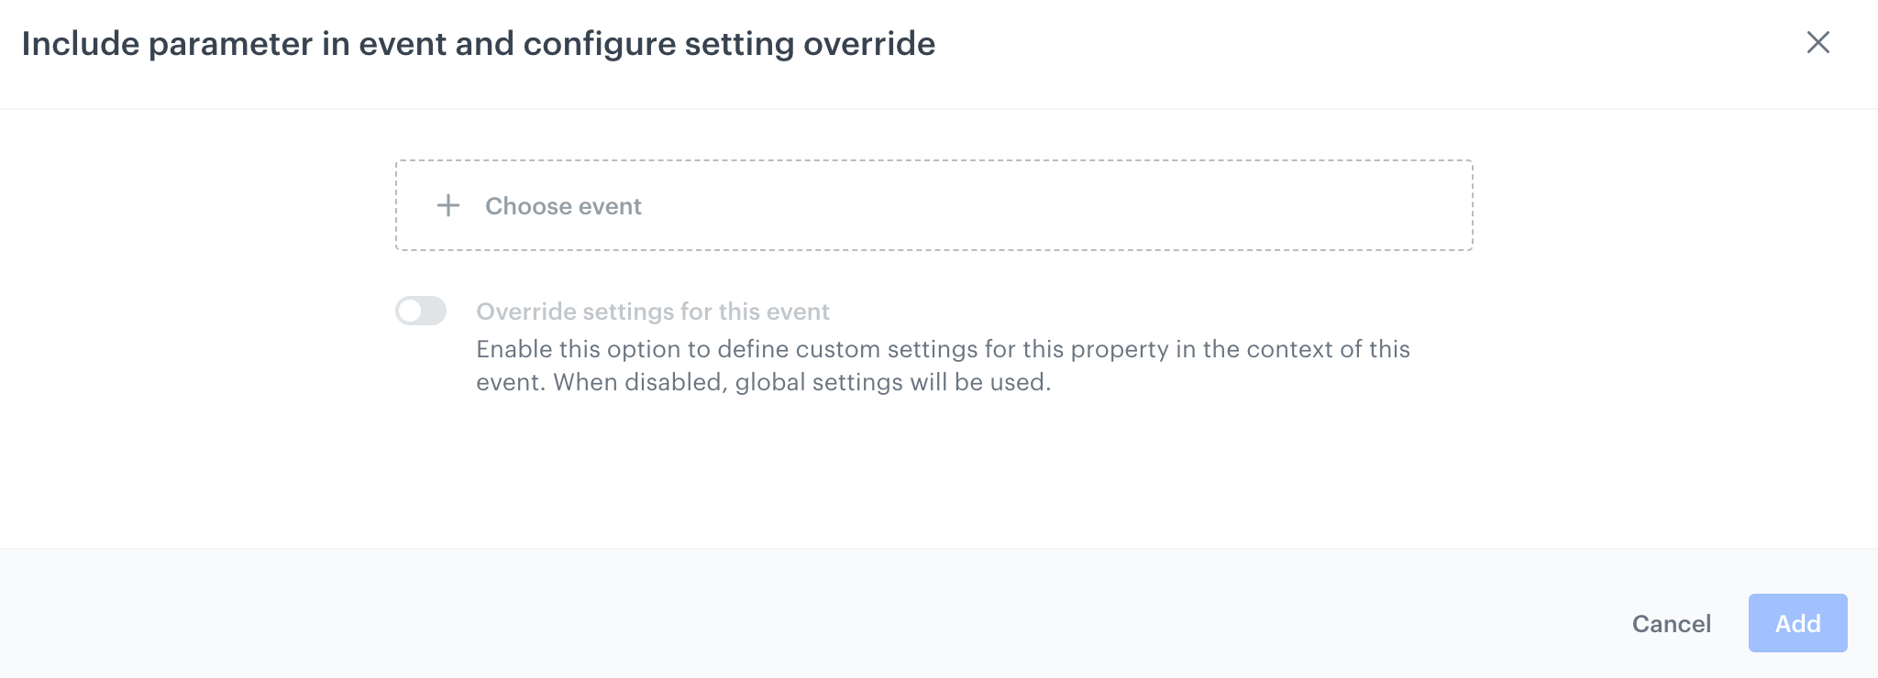
Task: Click the plus icon beside Choose event
Action: (x=448, y=206)
